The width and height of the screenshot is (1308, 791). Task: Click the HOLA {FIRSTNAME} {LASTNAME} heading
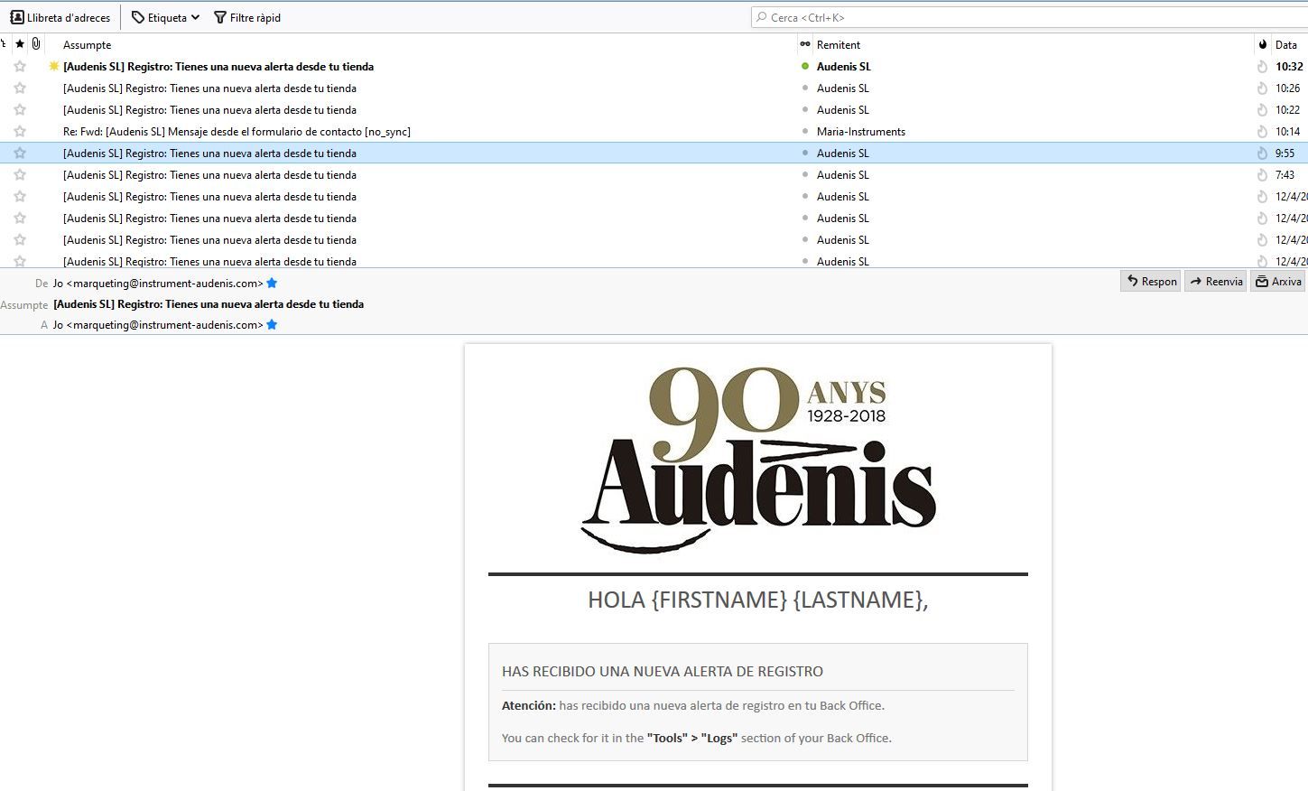click(758, 600)
